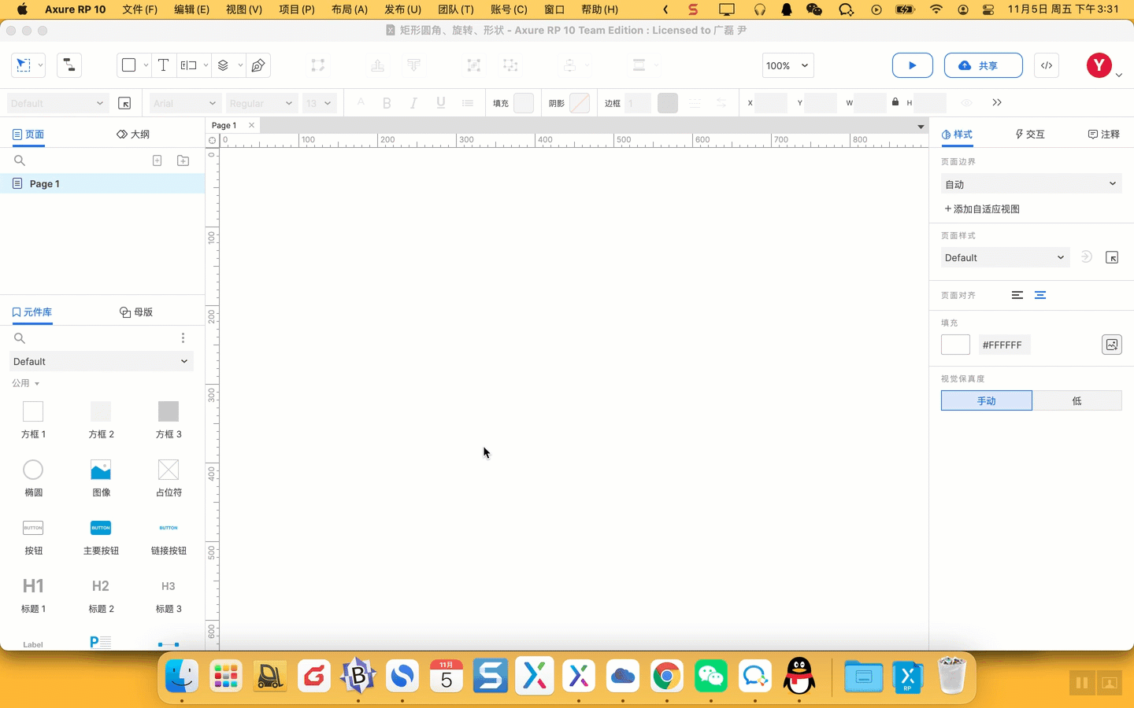Toggle underline text formatting
This screenshot has width=1134, height=708.
click(x=441, y=103)
